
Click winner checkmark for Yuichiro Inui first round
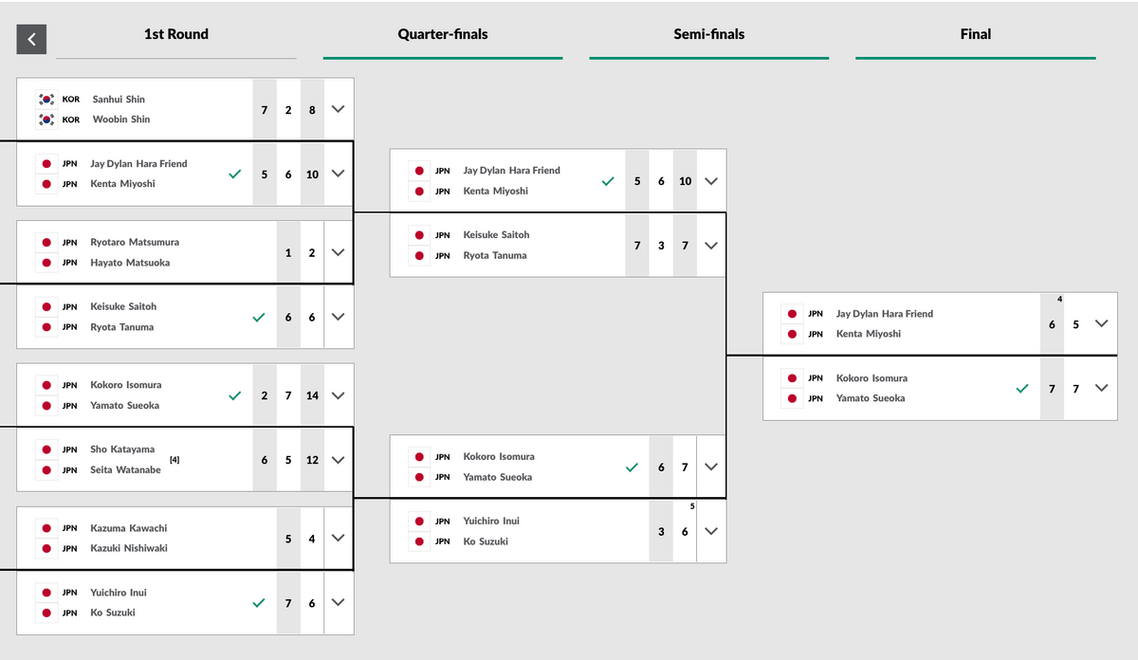click(259, 602)
